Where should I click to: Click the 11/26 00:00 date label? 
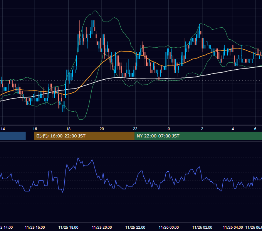coord(169,227)
